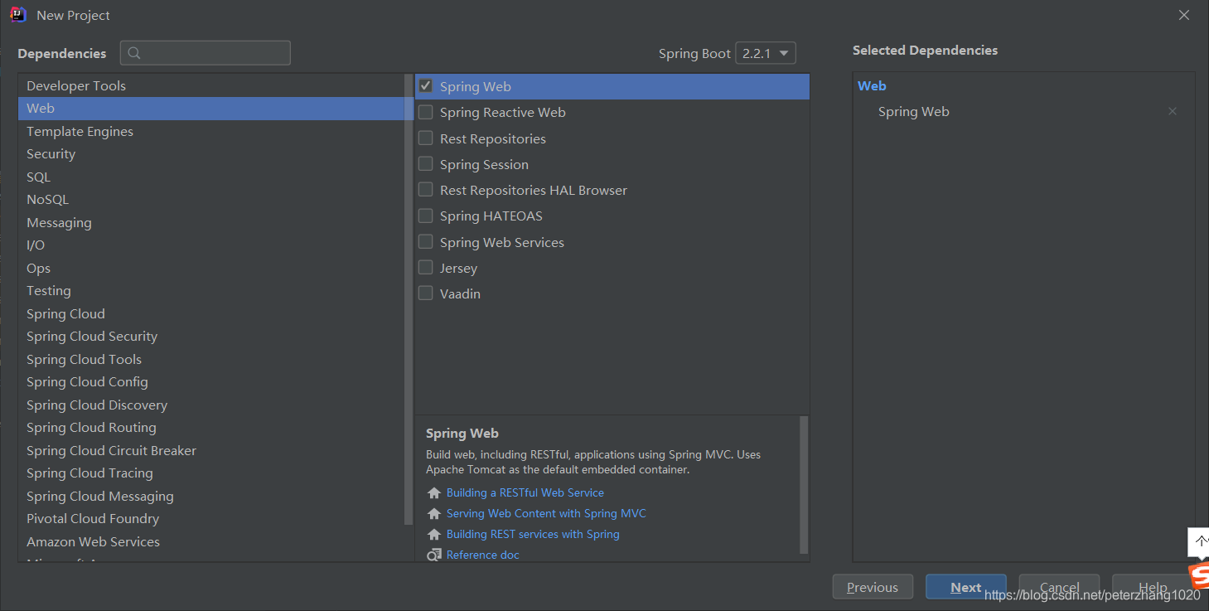Click the description panel scrollbar
The image size is (1209, 611).
click(x=804, y=485)
